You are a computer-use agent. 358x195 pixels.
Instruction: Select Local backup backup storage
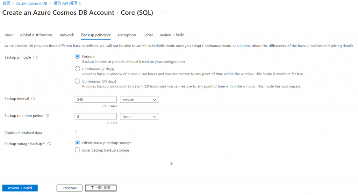78,150
